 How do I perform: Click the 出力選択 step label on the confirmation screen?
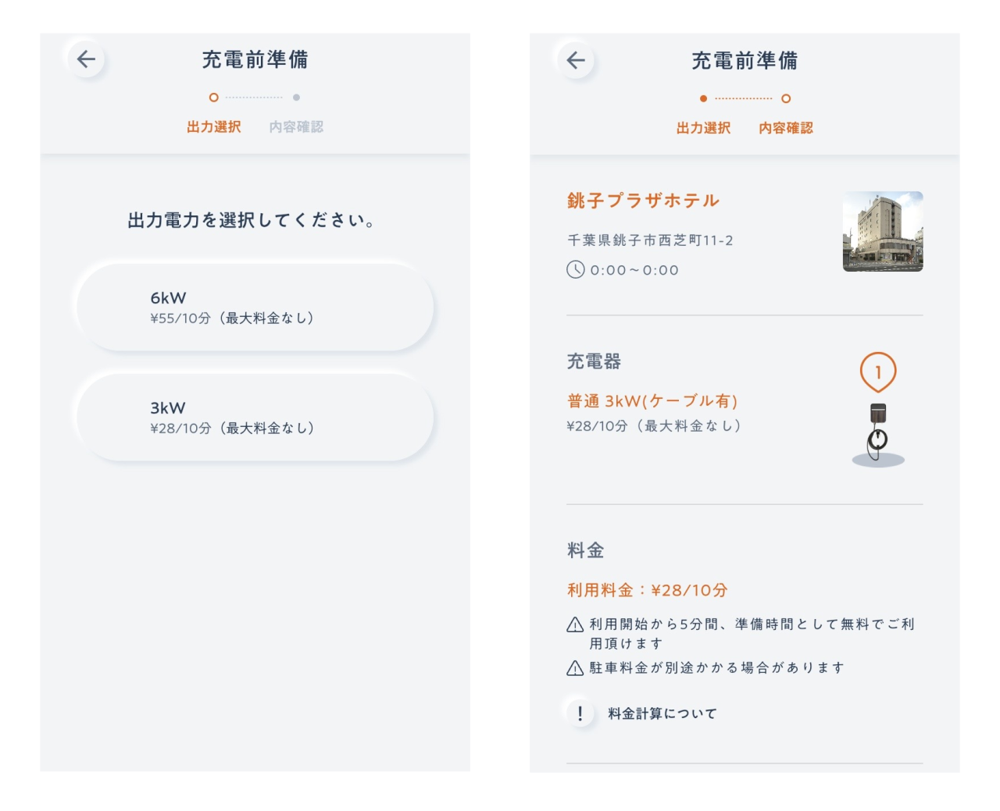click(x=703, y=128)
